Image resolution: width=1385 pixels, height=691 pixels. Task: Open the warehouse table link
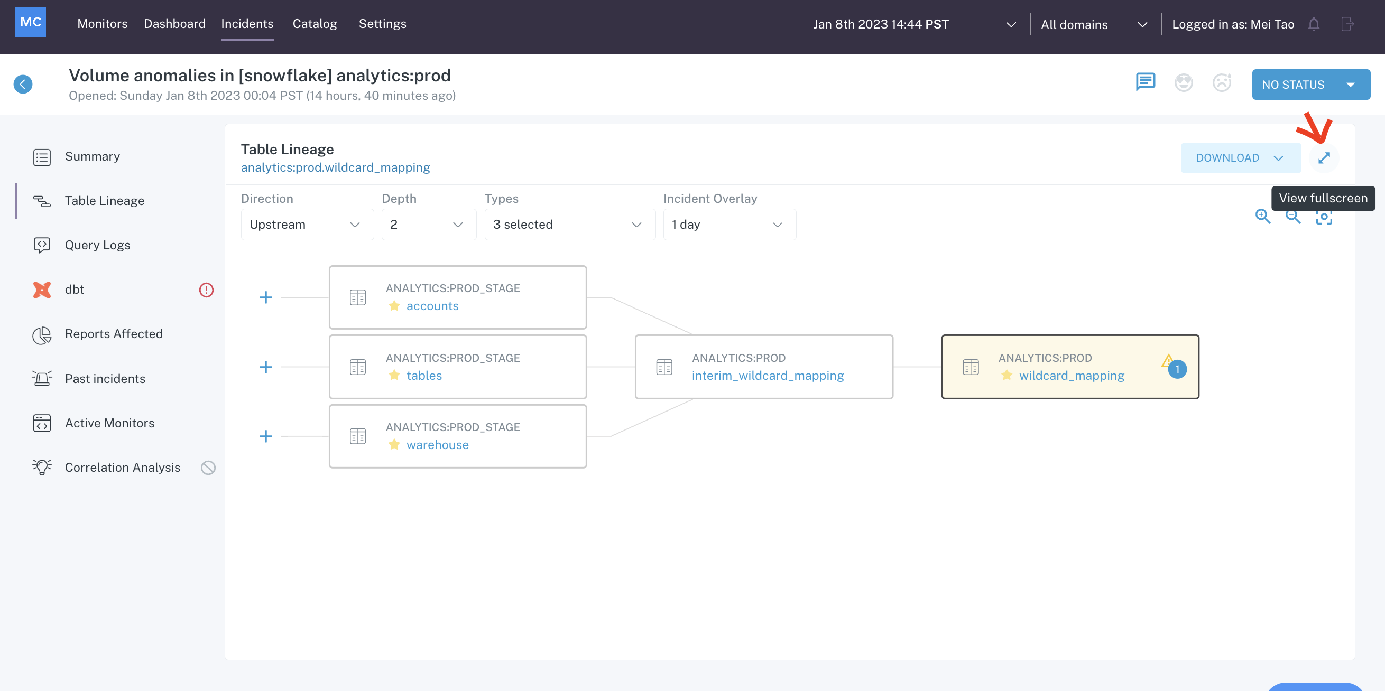click(x=438, y=444)
